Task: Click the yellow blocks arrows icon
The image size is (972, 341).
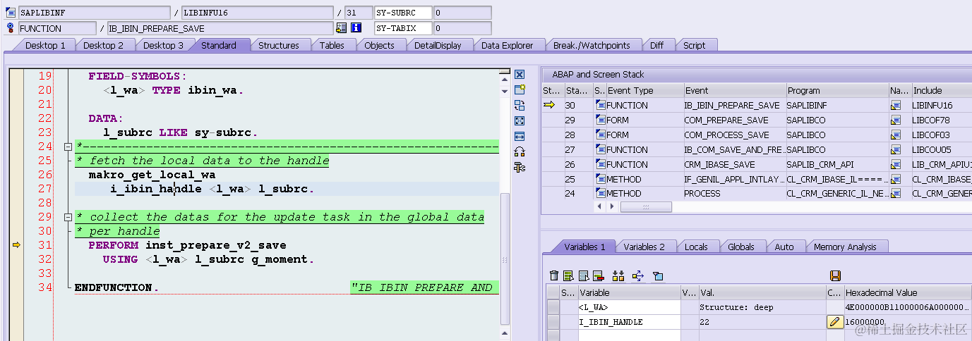Action: [x=619, y=275]
